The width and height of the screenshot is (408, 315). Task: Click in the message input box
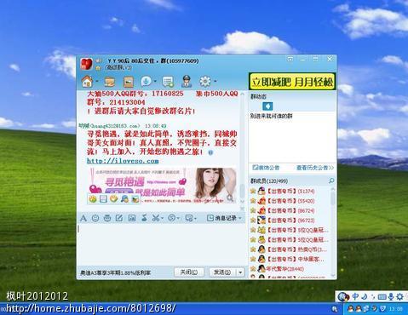161,244
